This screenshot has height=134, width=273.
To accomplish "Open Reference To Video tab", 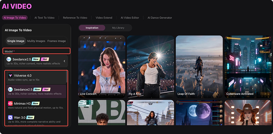I will [75, 18].
